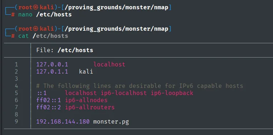
Task: Click 'kali' hostname on line 2
Action: [86, 71]
